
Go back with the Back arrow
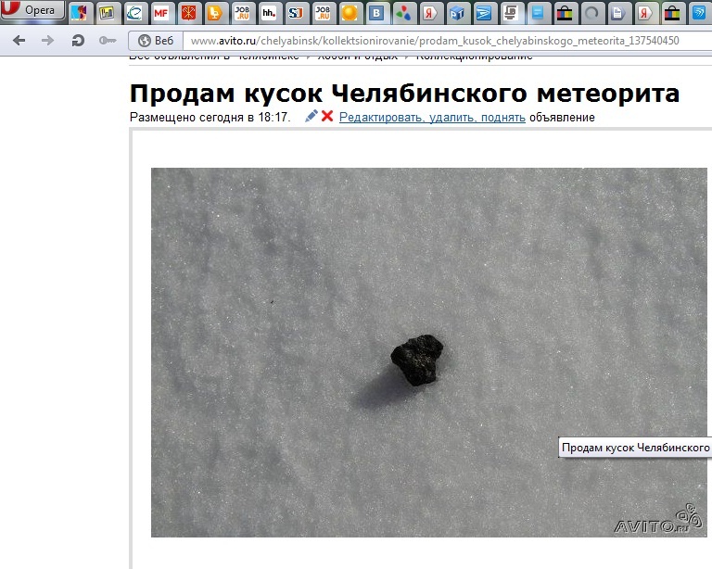pos(19,41)
